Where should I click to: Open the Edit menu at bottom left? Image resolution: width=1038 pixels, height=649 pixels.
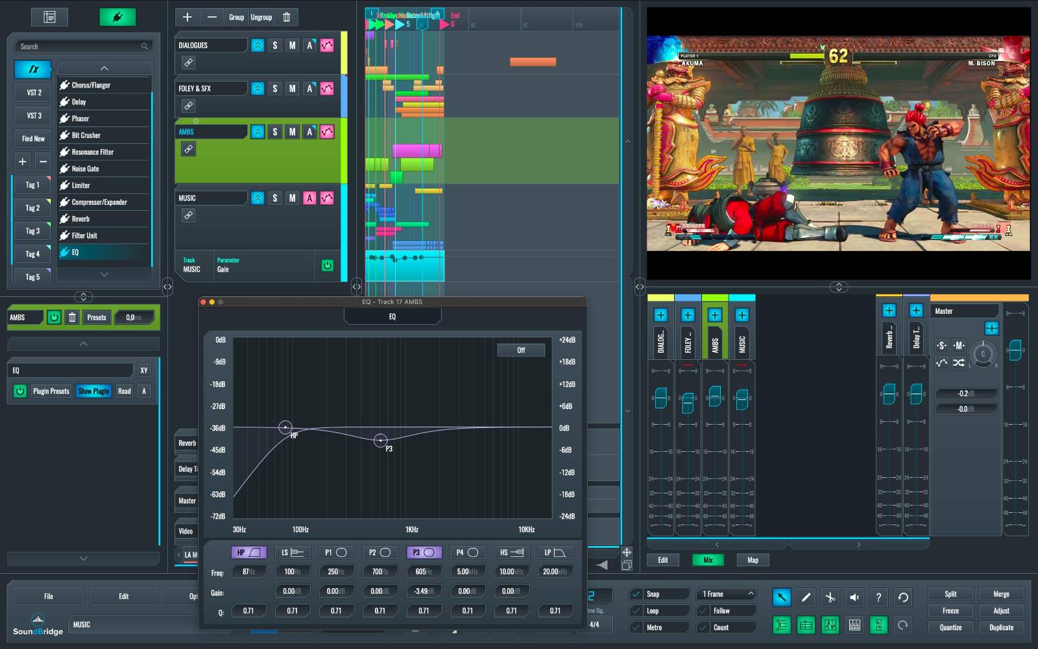tap(124, 596)
